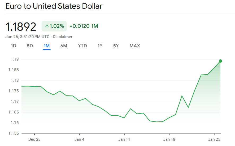Switch to the 1D time range
The height and width of the screenshot is (146, 235).
(x=14, y=46)
